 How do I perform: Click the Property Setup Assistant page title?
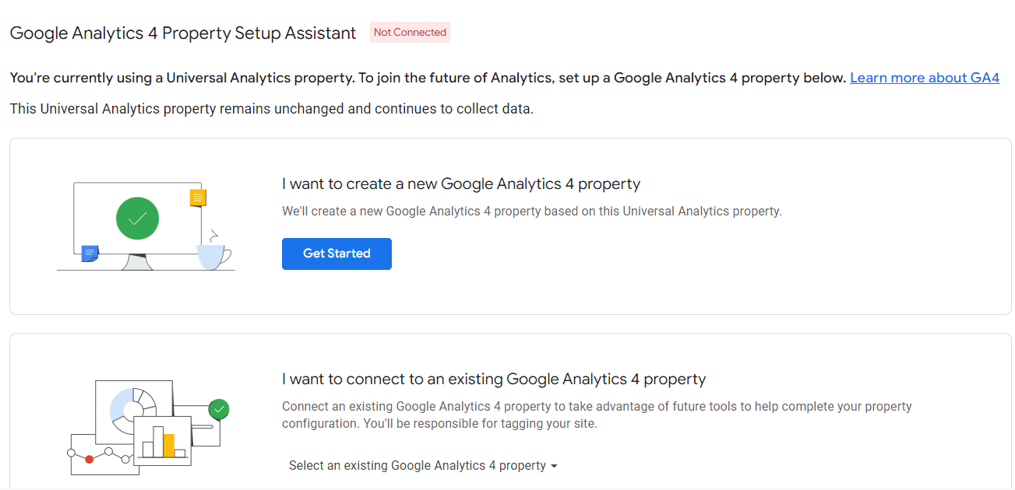182,33
